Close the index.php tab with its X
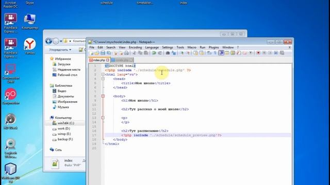This screenshot has height=185, width=330. pos(108,60)
